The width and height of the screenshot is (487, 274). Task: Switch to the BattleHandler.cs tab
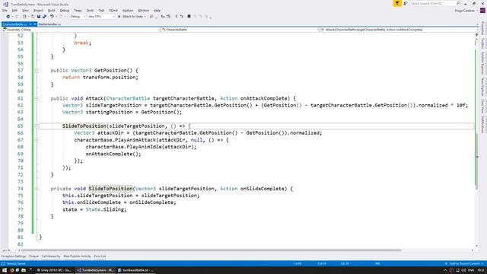tap(49, 24)
